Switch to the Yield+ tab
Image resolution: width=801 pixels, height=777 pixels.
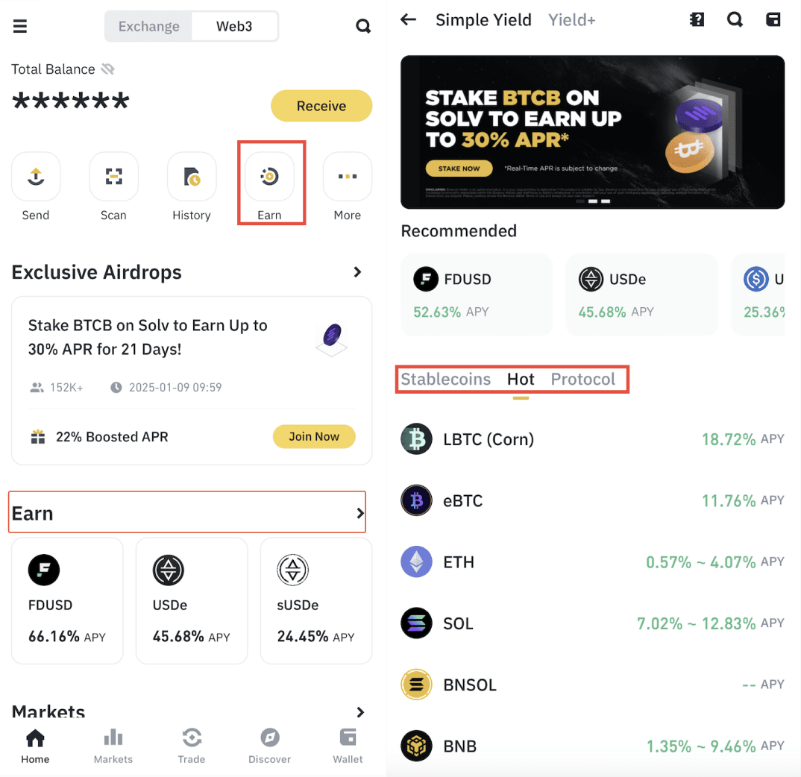pyautogui.click(x=572, y=20)
